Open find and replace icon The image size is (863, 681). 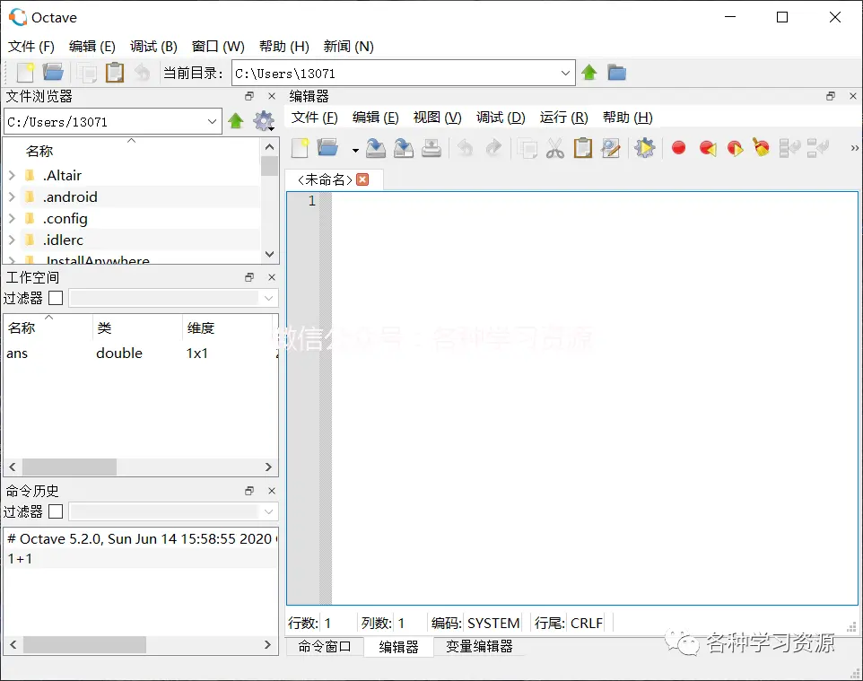coord(611,148)
